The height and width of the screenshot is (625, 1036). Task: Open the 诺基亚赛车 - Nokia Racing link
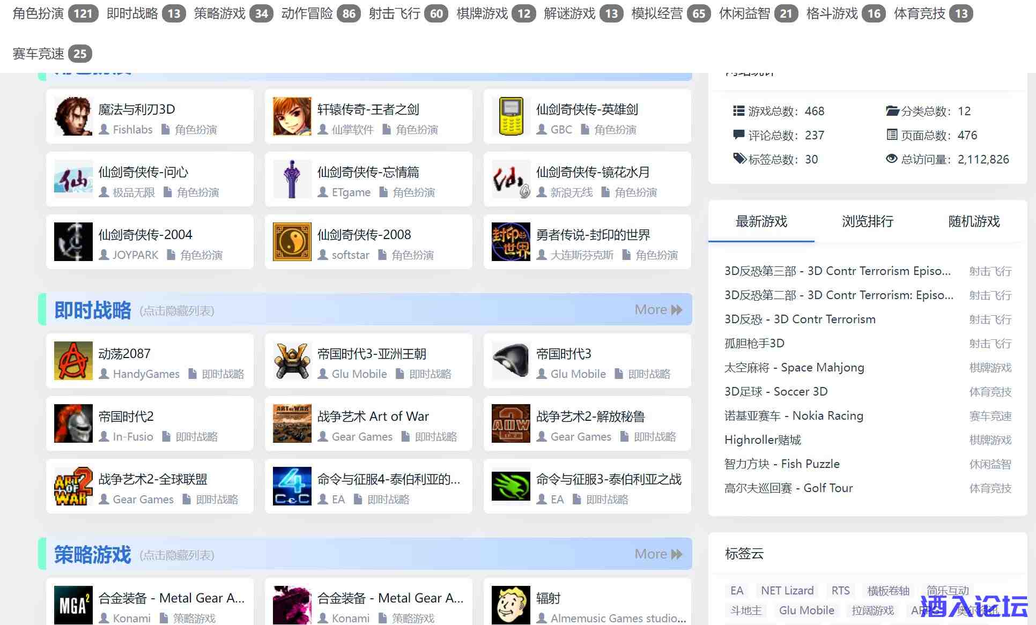(x=793, y=416)
